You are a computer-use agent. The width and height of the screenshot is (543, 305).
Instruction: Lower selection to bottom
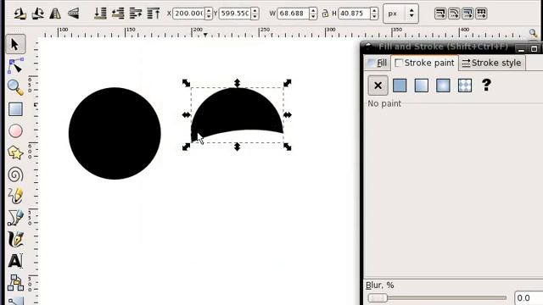click(100, 14)
